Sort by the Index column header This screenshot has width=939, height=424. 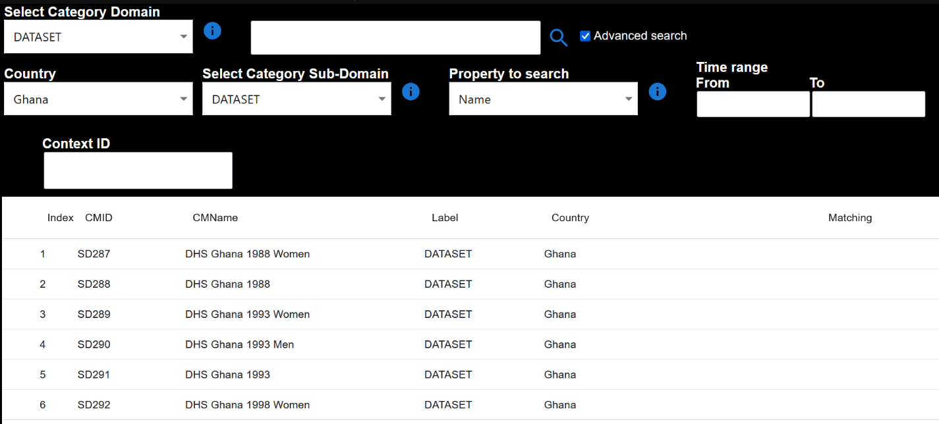tap(61, 218)
